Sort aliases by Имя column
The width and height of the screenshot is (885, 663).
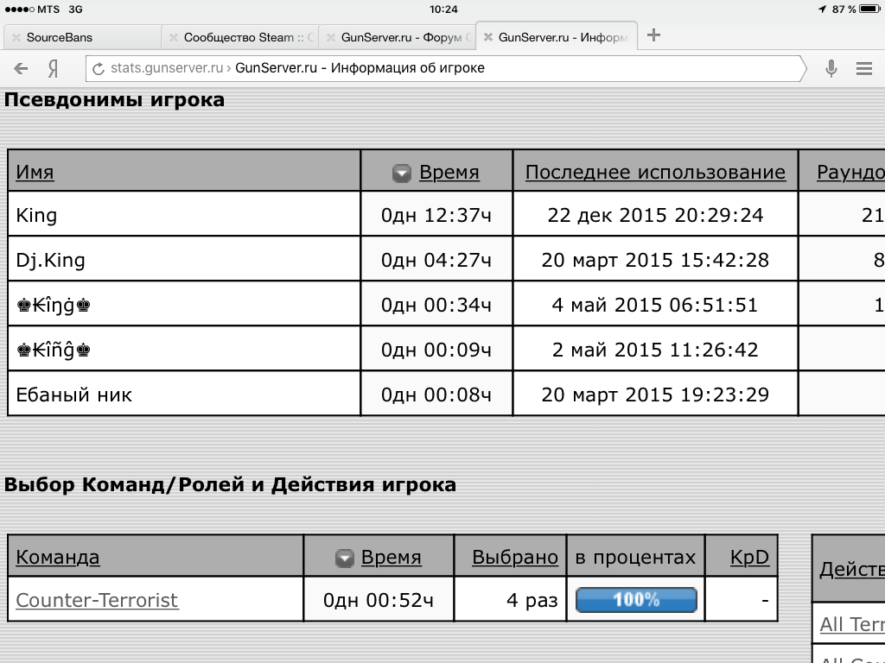tap(35, 173)
